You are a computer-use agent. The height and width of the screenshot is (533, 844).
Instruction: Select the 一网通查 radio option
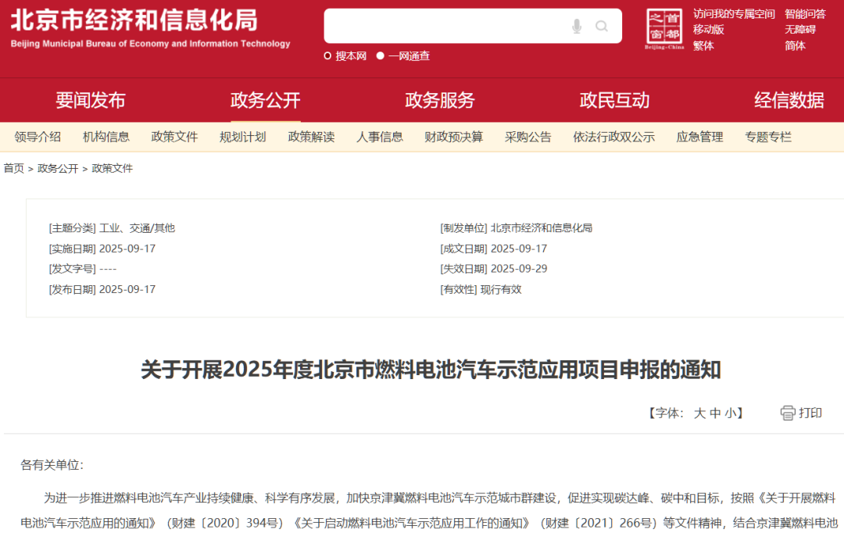coord(381,55)
